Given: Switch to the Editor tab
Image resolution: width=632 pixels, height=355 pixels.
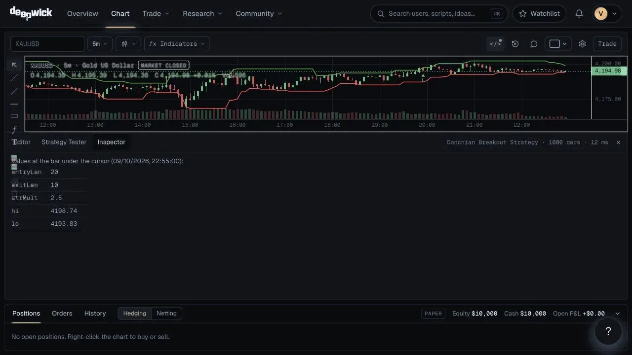Looking at the screenshot, I should tap(21, 142).
